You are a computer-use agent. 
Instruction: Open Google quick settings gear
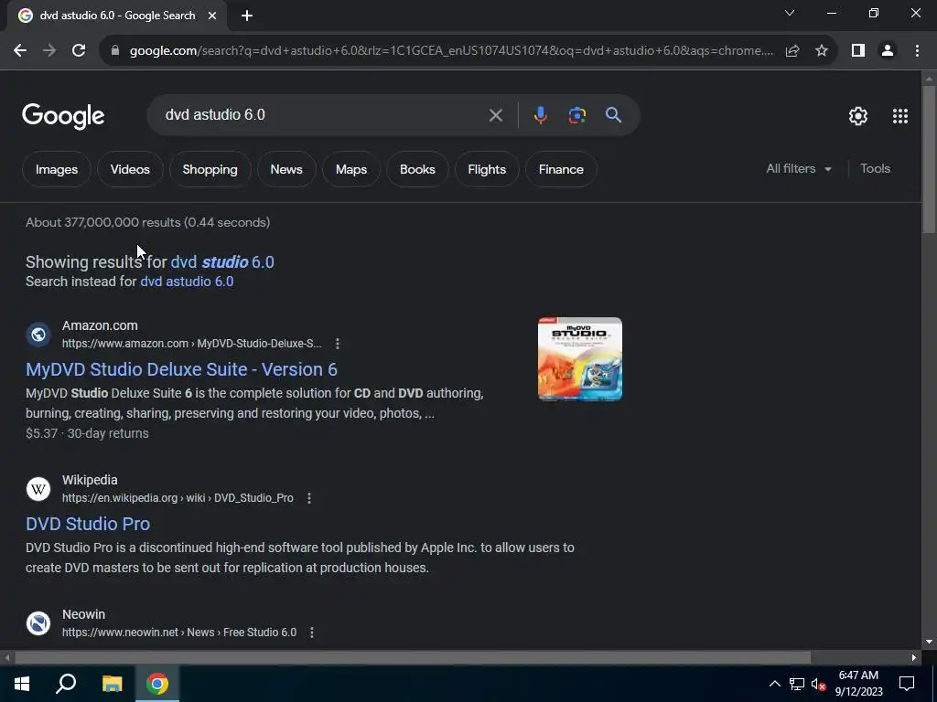coord(858,116)
